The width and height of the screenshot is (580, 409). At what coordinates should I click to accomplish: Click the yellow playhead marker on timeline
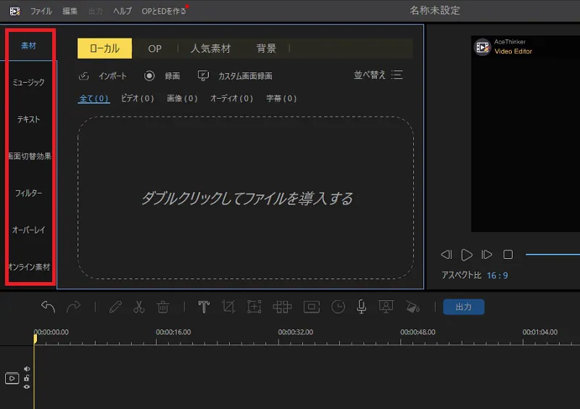pyautogui.click(x=35, y=339)
